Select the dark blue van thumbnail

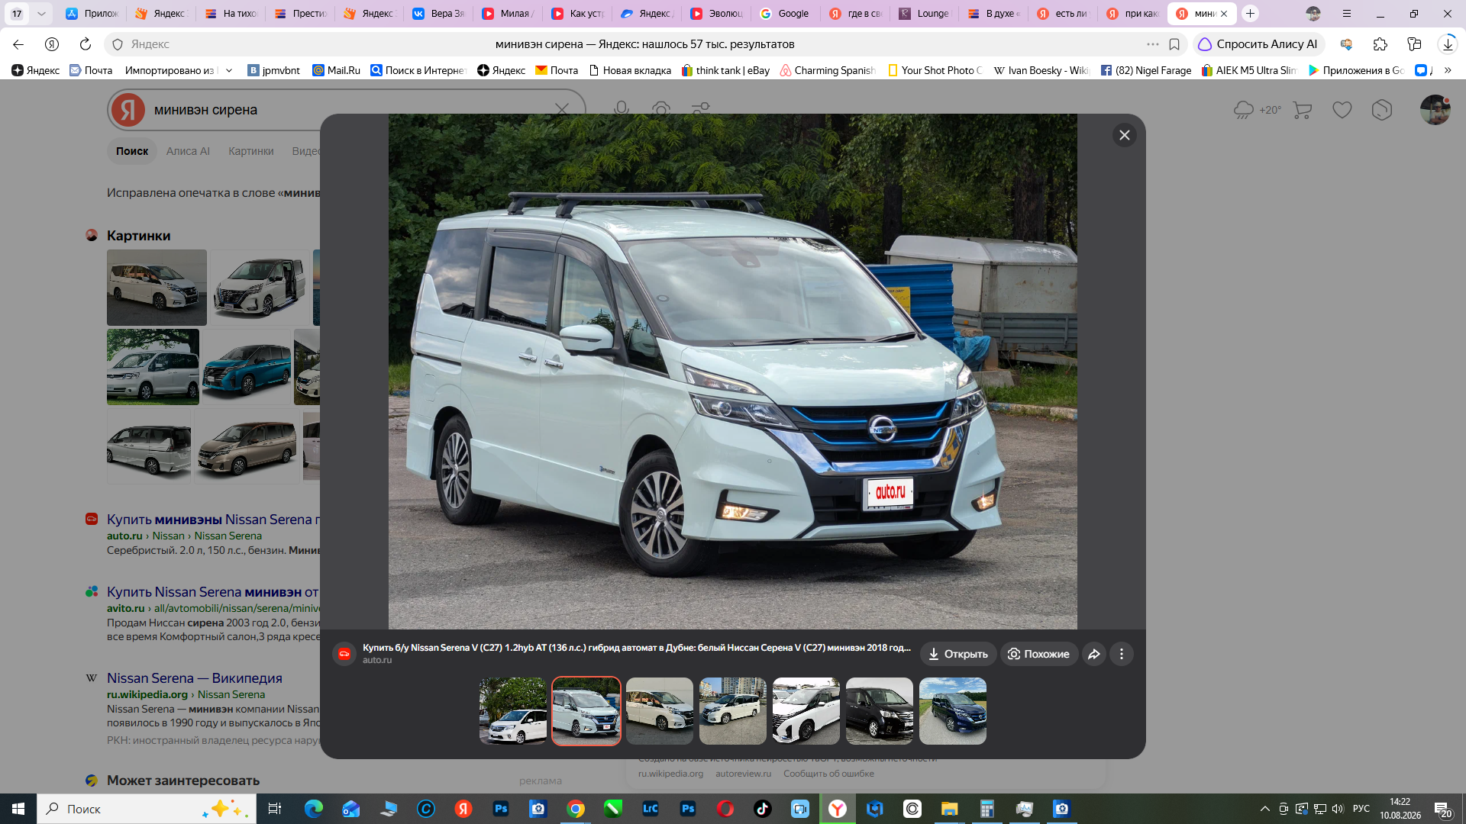952,711
